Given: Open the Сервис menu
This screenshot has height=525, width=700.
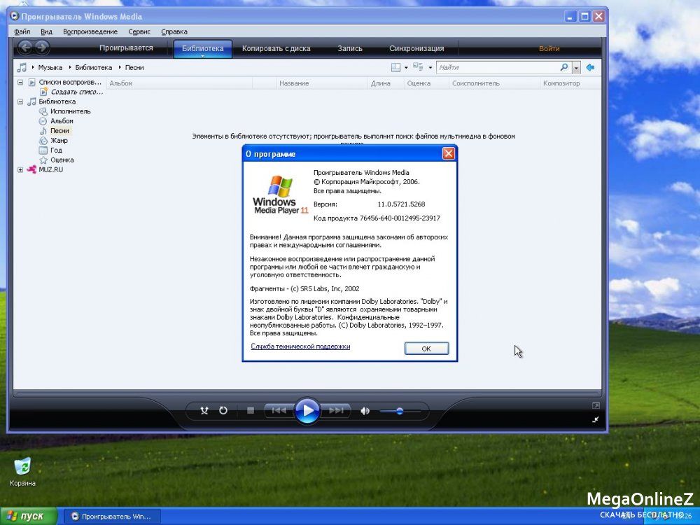Looking at the screenshot, I should tap(139, 31).
